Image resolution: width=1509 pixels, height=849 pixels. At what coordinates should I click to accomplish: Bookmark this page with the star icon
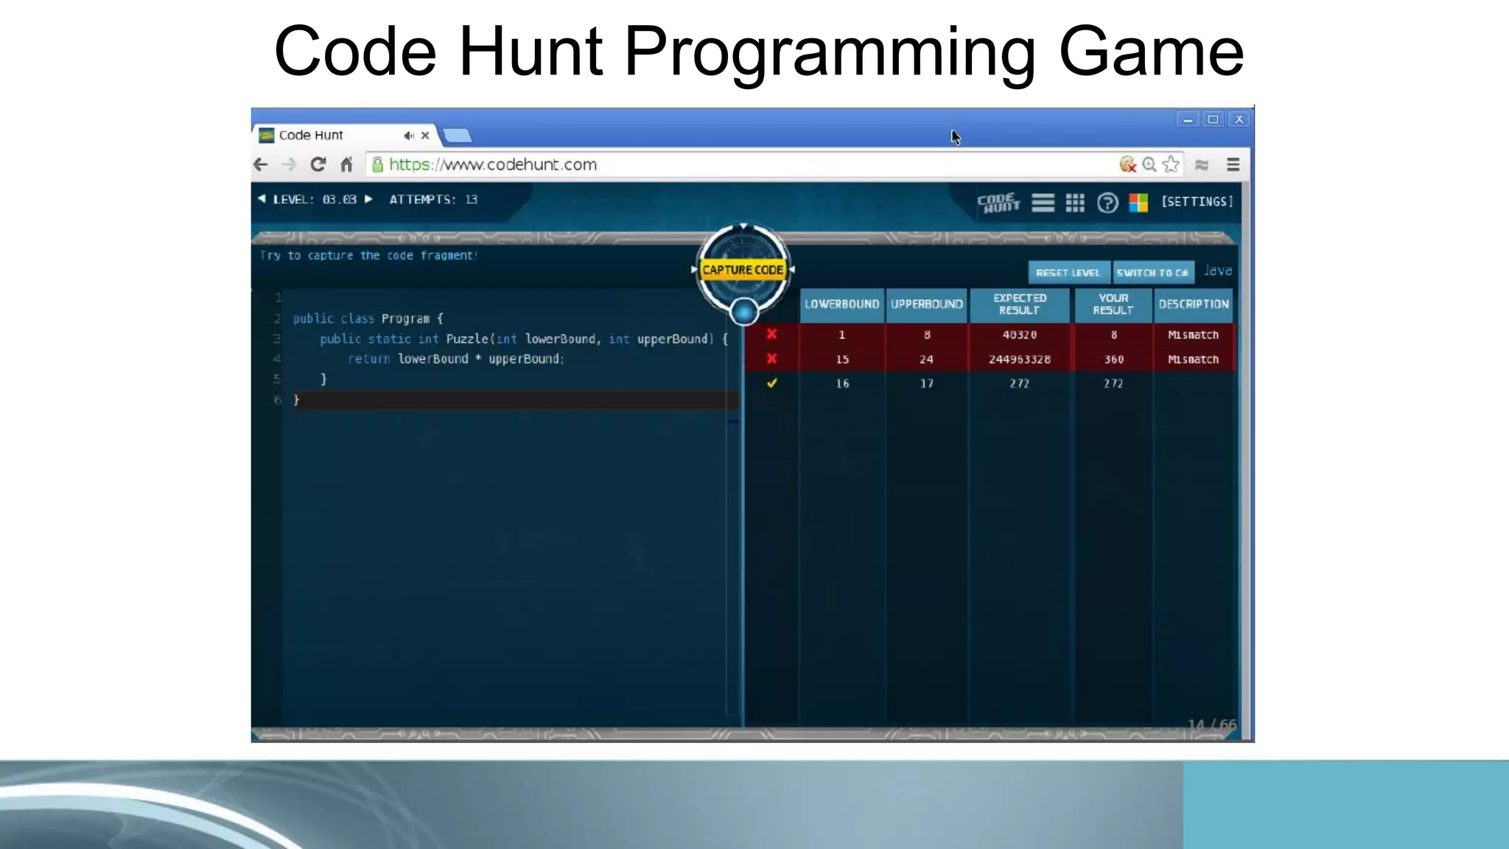pos(1171,164)
